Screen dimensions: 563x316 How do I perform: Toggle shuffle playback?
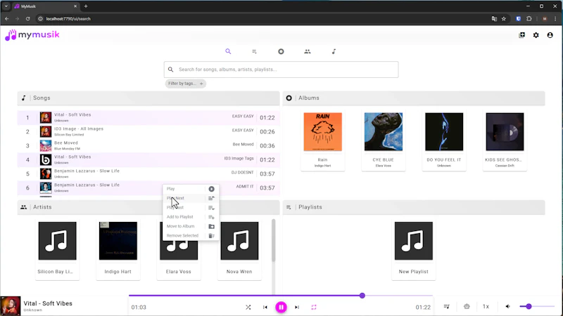pos(248,307)
